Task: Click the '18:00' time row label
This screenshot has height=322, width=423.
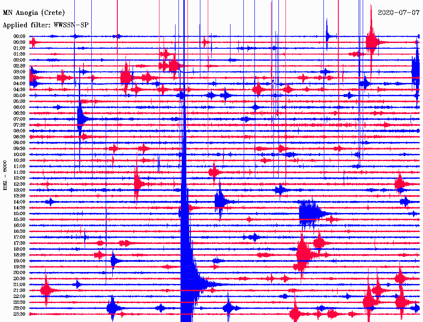Action: [19, 249]
